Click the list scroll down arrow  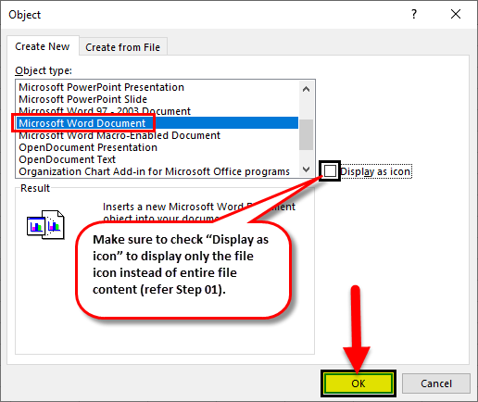click(x=306, y=169)
